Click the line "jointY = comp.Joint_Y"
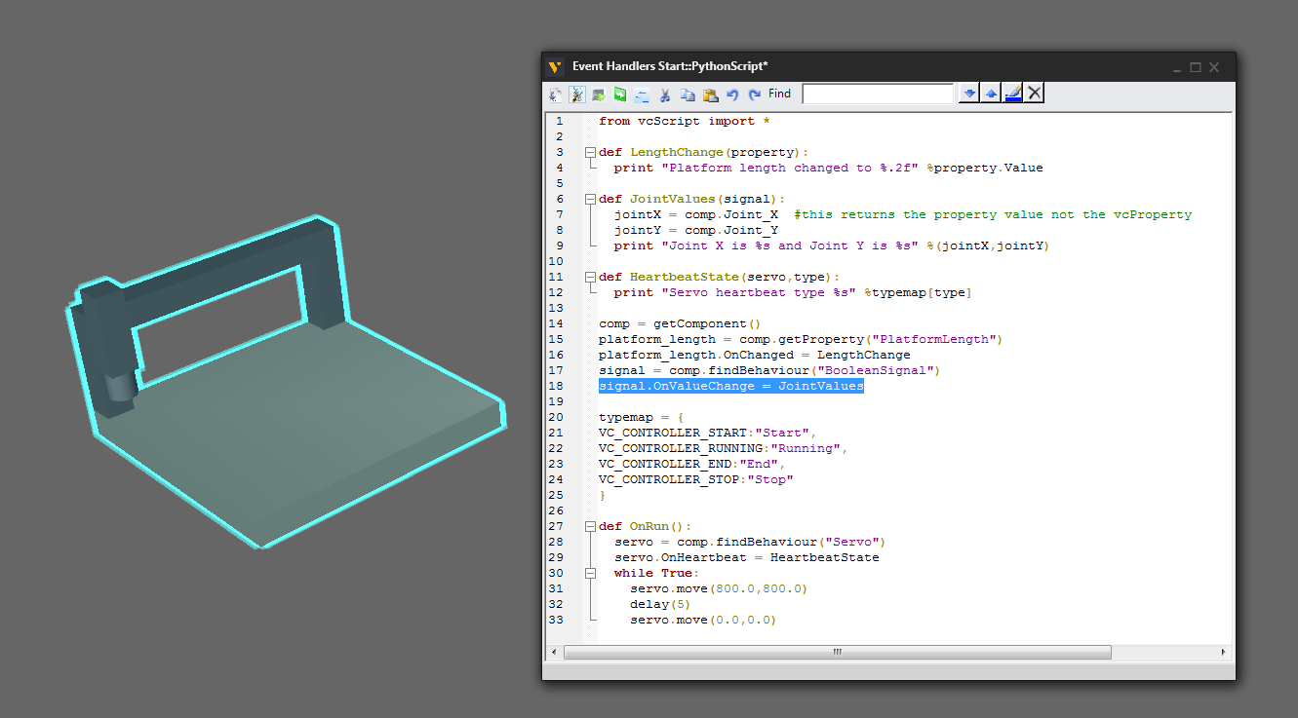The height and width of the screenshot is (718, 1298). pyautogui.click(x=696, y=230)
